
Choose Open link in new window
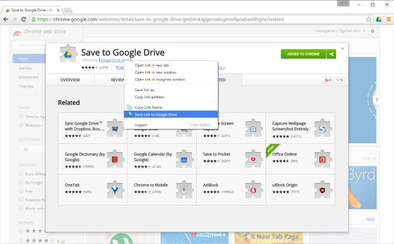click(x=171, y=72)
